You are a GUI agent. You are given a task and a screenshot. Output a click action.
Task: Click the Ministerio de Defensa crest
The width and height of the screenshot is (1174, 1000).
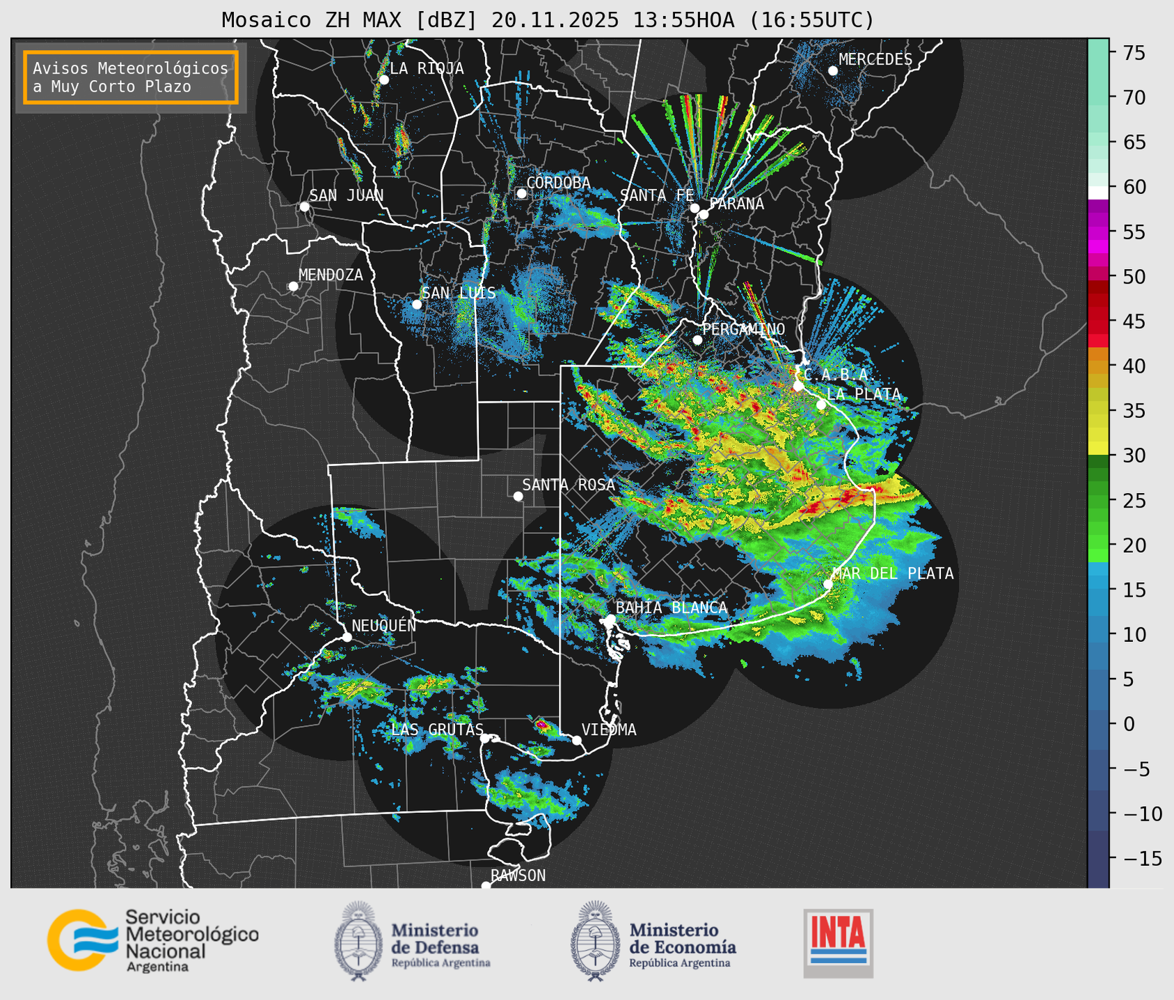(359, 941)
